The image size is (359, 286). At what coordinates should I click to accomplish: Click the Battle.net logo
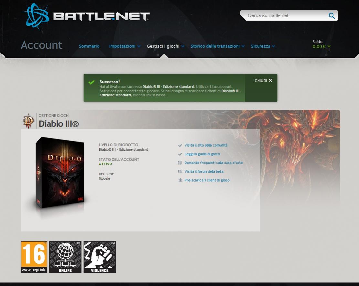pos(86,16)
